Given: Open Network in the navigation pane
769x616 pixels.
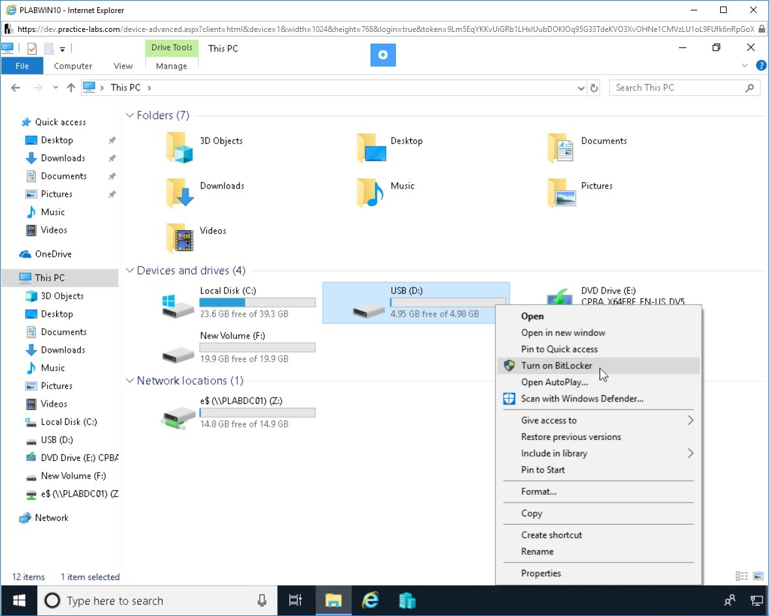Looking at the screenshot, I should pyautogui.click(x=52, y=518).
